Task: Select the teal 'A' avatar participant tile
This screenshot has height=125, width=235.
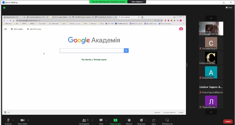Action: 211,72
